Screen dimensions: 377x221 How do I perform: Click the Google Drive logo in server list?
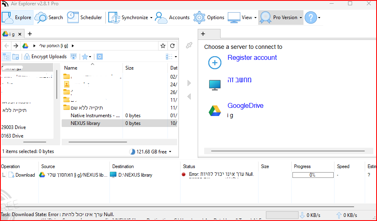tap(215, 111)
